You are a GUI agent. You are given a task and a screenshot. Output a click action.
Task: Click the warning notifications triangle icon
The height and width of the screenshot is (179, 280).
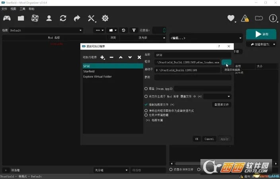click(x=245, y=18)
